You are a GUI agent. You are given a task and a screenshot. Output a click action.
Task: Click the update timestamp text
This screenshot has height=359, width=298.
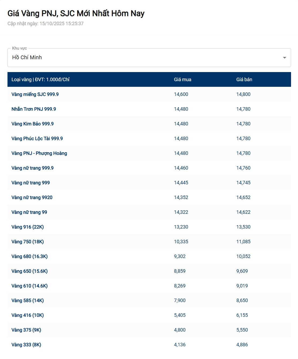[45, 24]
